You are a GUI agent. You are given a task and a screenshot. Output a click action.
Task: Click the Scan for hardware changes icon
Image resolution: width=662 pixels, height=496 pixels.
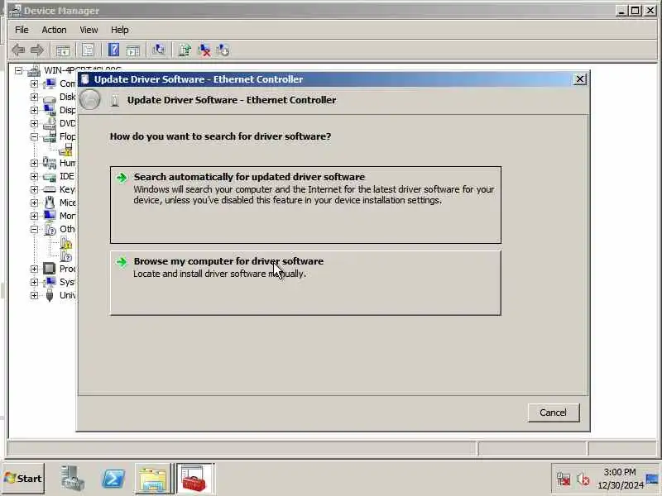coord(159,50)
